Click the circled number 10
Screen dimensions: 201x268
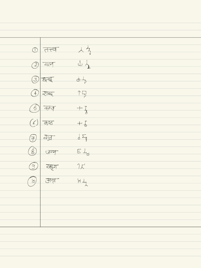pos(32,181)
